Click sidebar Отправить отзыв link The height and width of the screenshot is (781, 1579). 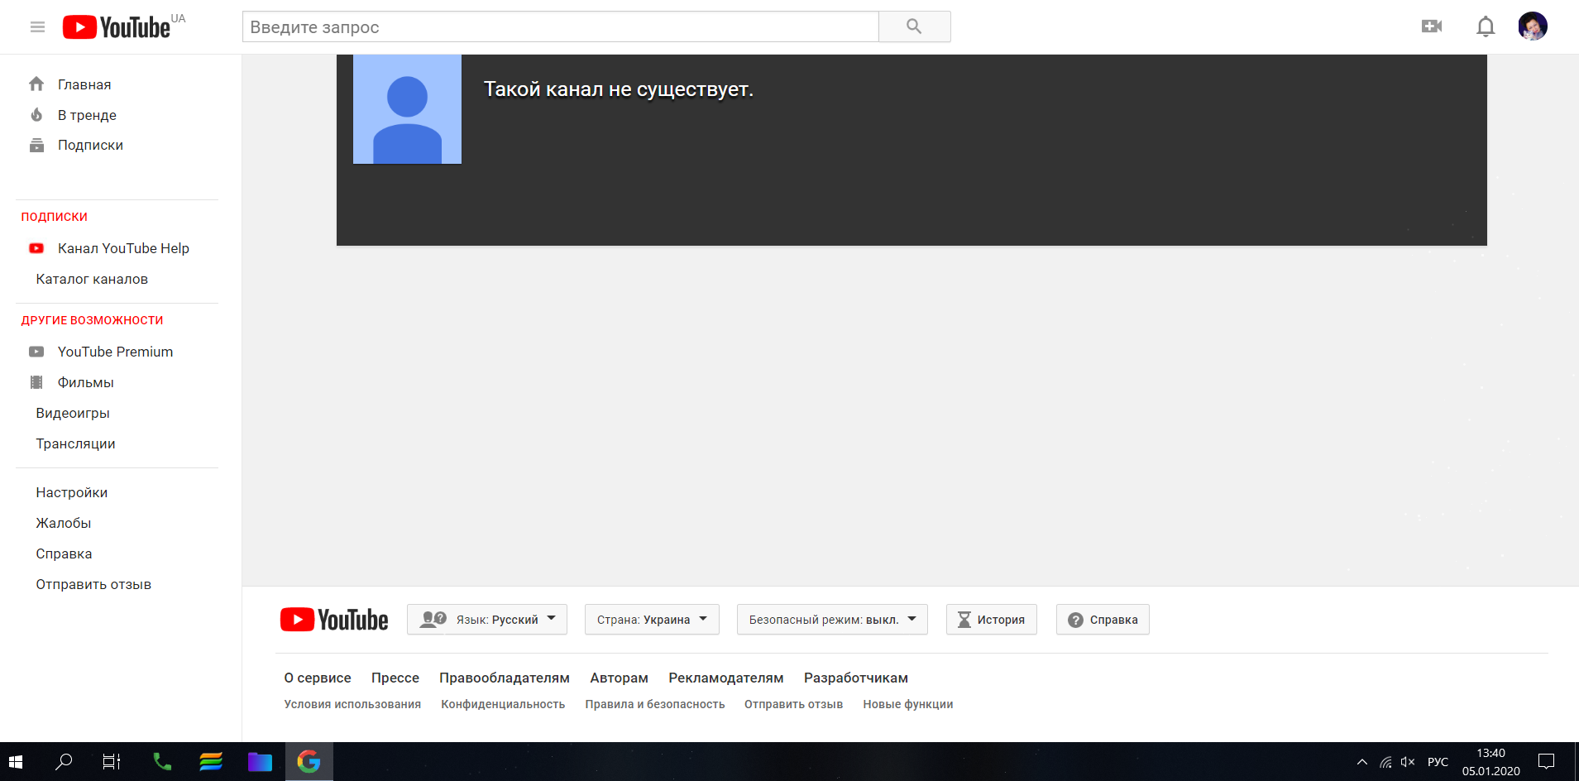[x=93, y=584]
